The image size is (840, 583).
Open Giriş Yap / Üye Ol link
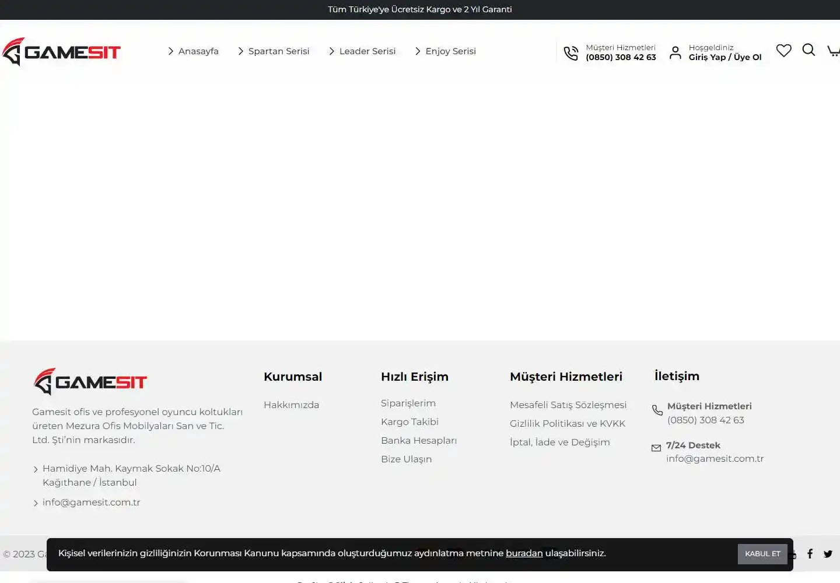725,57
